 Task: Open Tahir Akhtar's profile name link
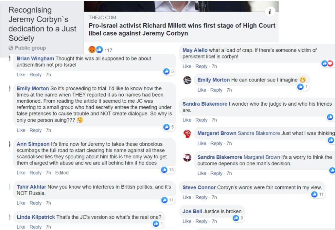31,187
